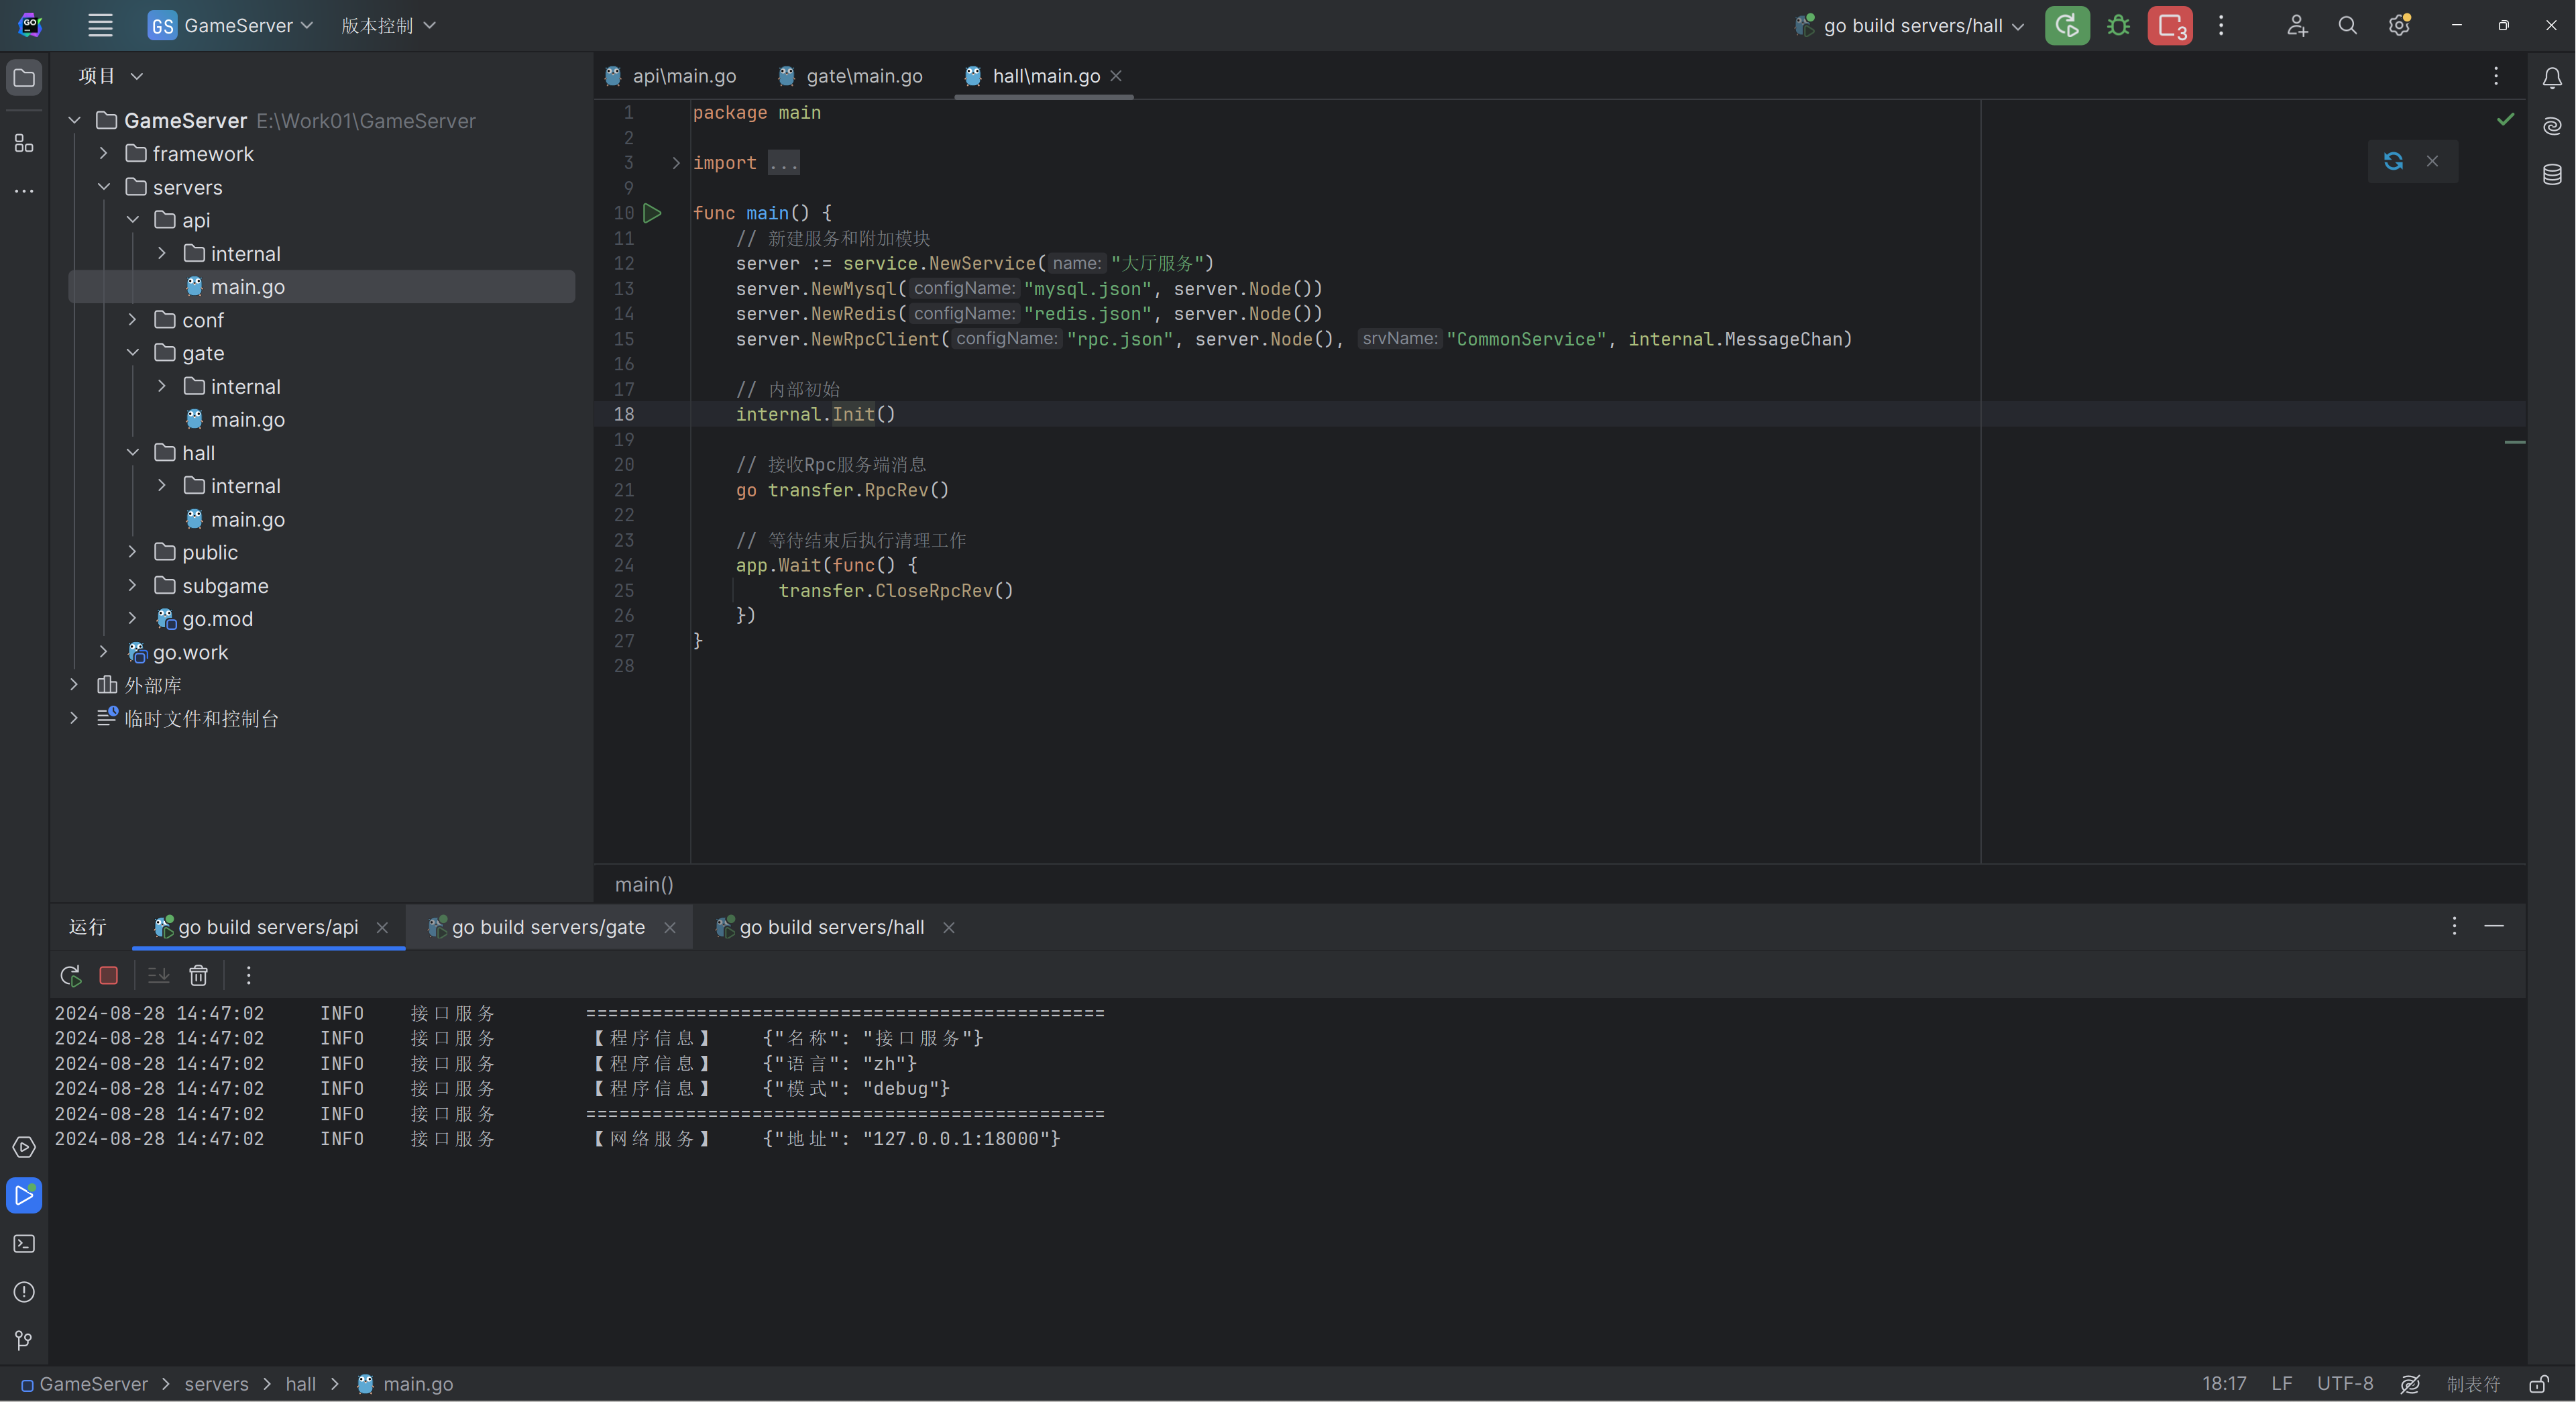
Task: Click the run gutter arrow beside main()
Action: click(652, 213)
